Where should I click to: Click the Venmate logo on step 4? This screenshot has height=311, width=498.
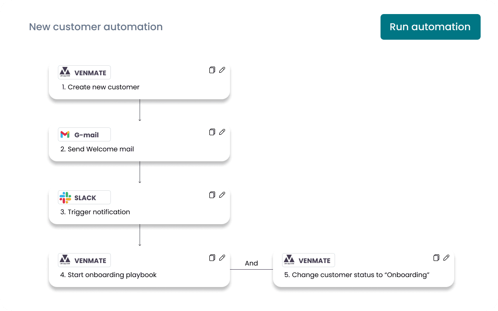tap(65, 259)
